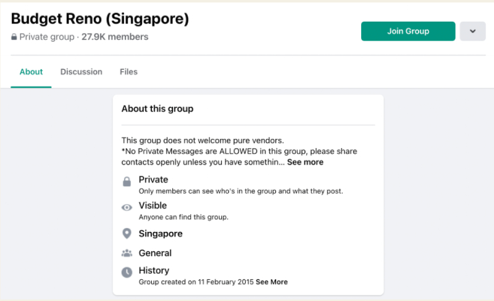The width and height of the screenshot is (494, 301).
Task: Open the Files tab
Action: 128,72
